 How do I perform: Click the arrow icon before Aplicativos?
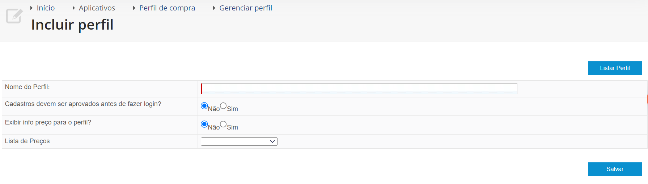click(x=73, y=8)
